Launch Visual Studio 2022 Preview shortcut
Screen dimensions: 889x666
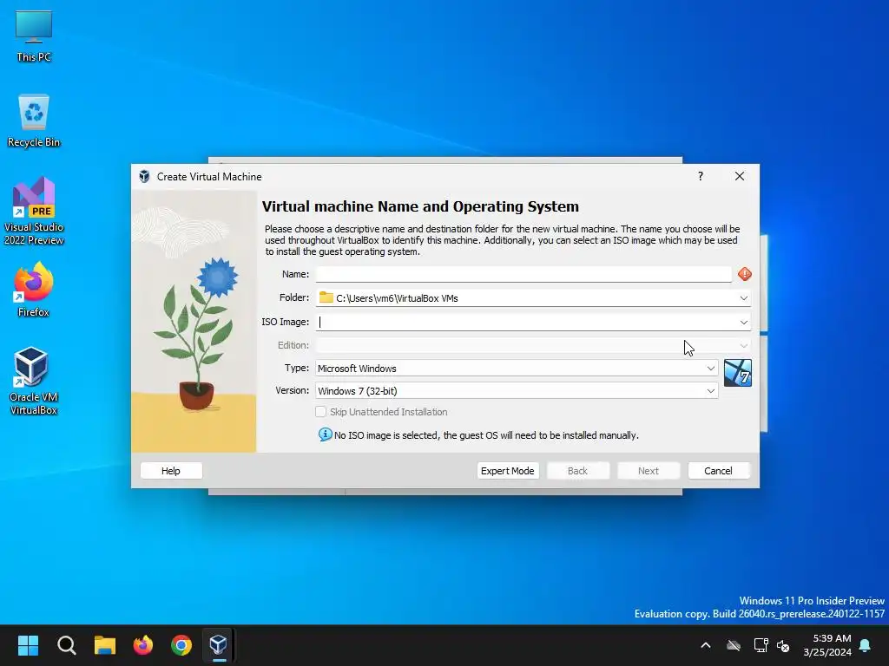[x=34, y=211]
